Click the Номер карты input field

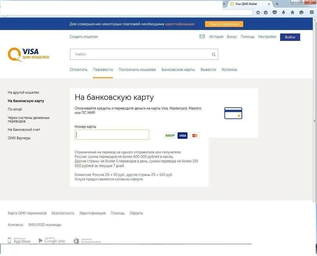pos(112,135)
